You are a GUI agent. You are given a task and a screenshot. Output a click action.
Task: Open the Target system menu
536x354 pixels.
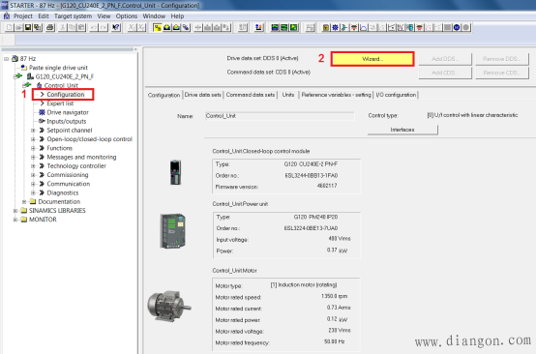click(x=73, y=16)
